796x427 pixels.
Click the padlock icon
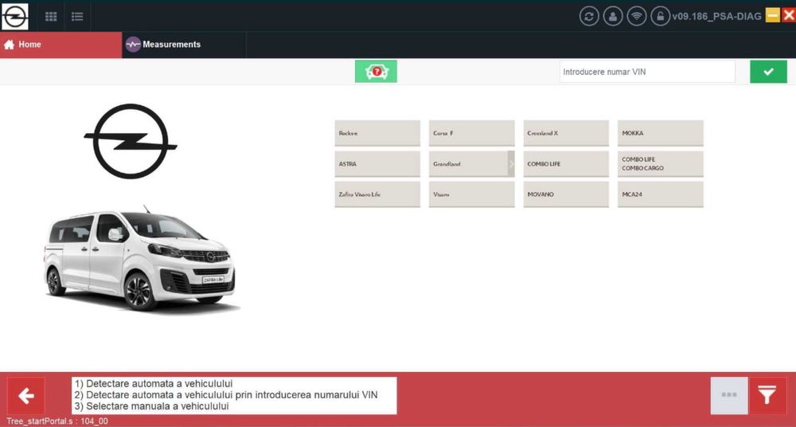[x=660, y=16]
